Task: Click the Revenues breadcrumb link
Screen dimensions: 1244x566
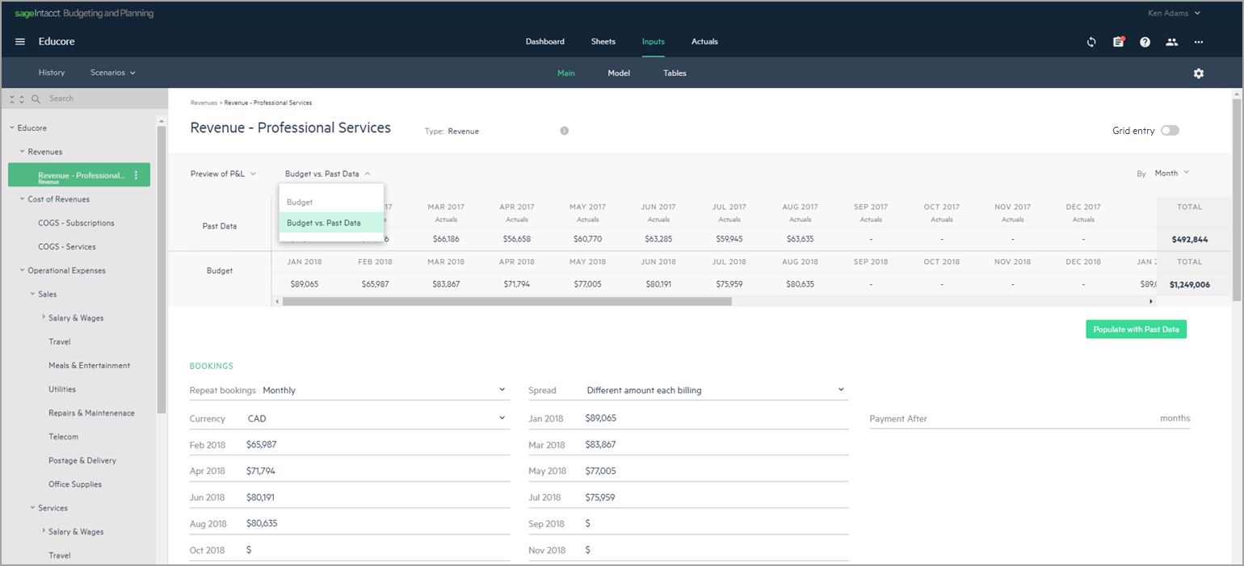Action: [204, 103]
